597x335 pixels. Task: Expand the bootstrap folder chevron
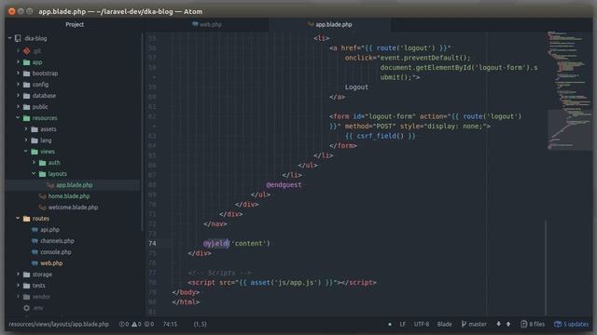tap(18, 73)
